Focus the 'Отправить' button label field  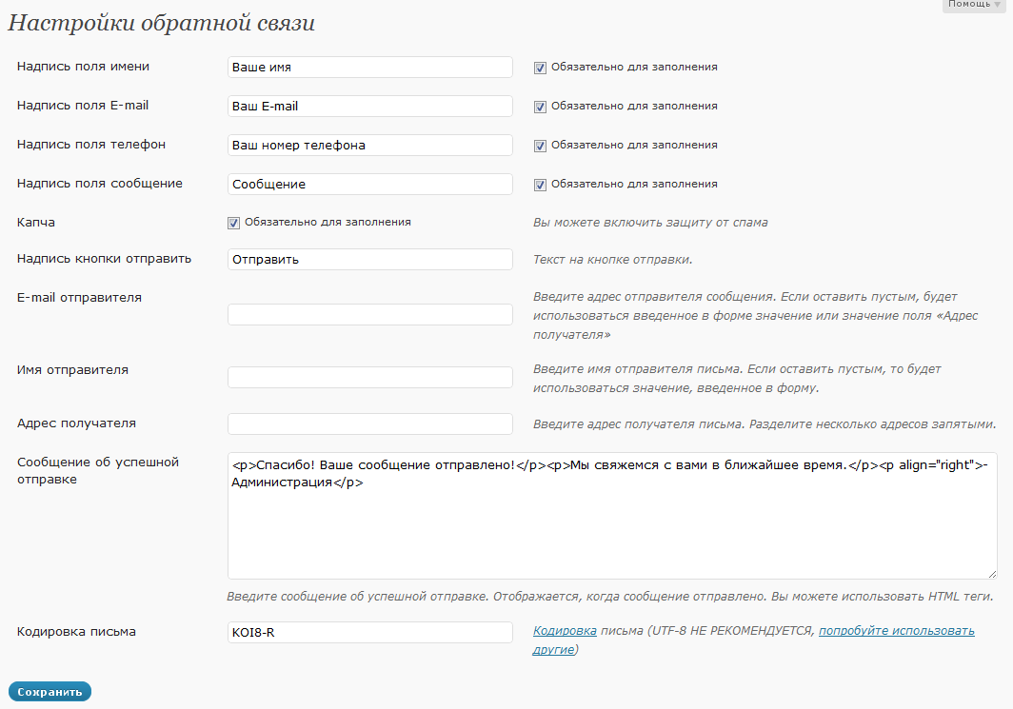click(x=370, y=259)
